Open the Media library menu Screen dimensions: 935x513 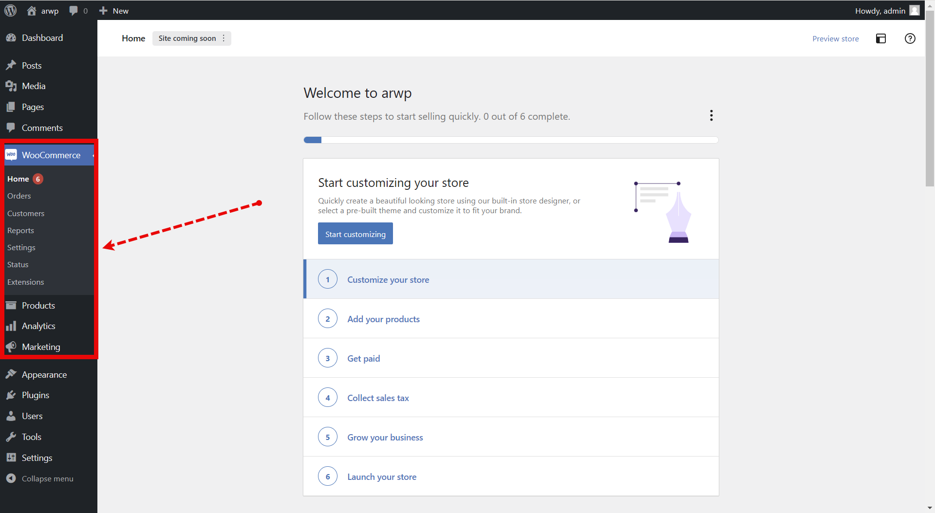coord(33,86)
